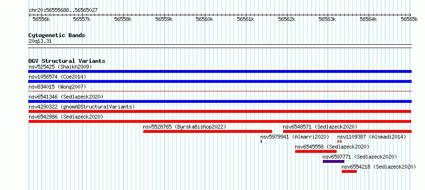Open nsv6597771 (Sedlazeck2020) label
425x190 pixels.
pos(360,157)
